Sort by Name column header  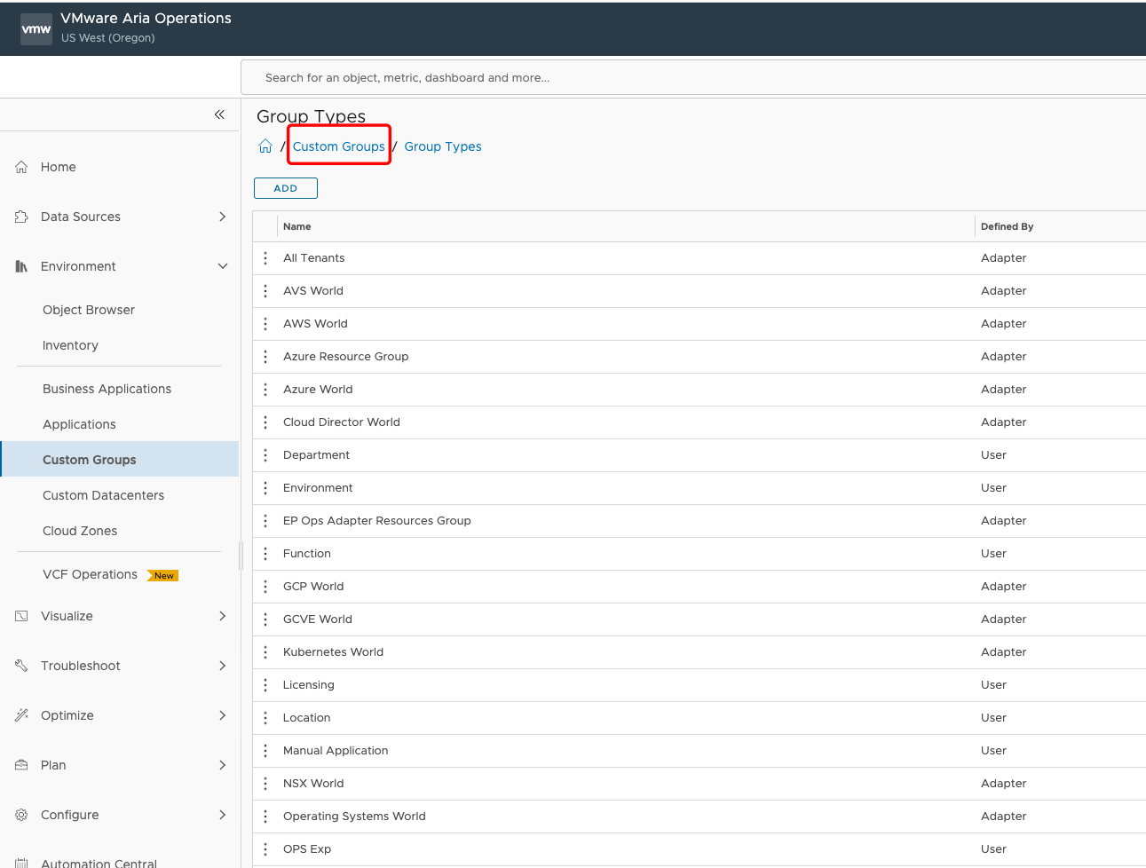point(297,226)
